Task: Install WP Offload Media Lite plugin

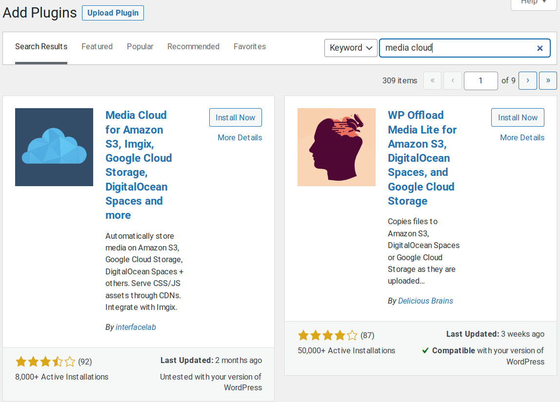Action: [518, 117]
